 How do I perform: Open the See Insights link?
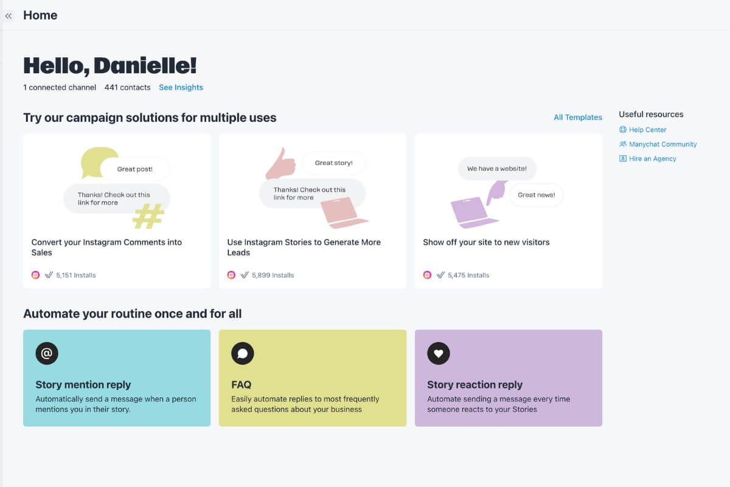click(181, 88)
